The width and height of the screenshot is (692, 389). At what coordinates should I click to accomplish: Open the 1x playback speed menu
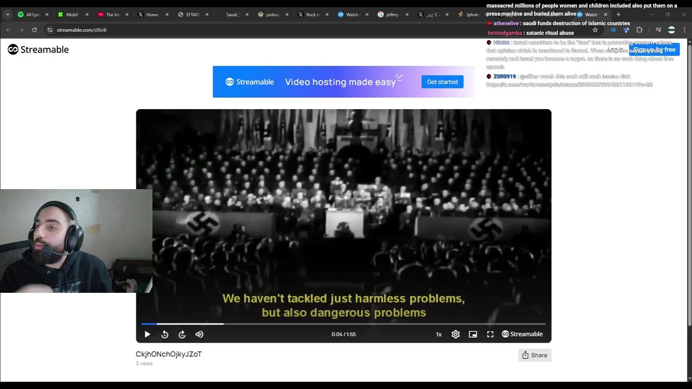[439, 334]
